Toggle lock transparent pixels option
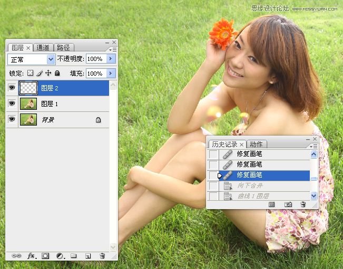The height and width of the screenshot is (269, 343). pos(30,74)
